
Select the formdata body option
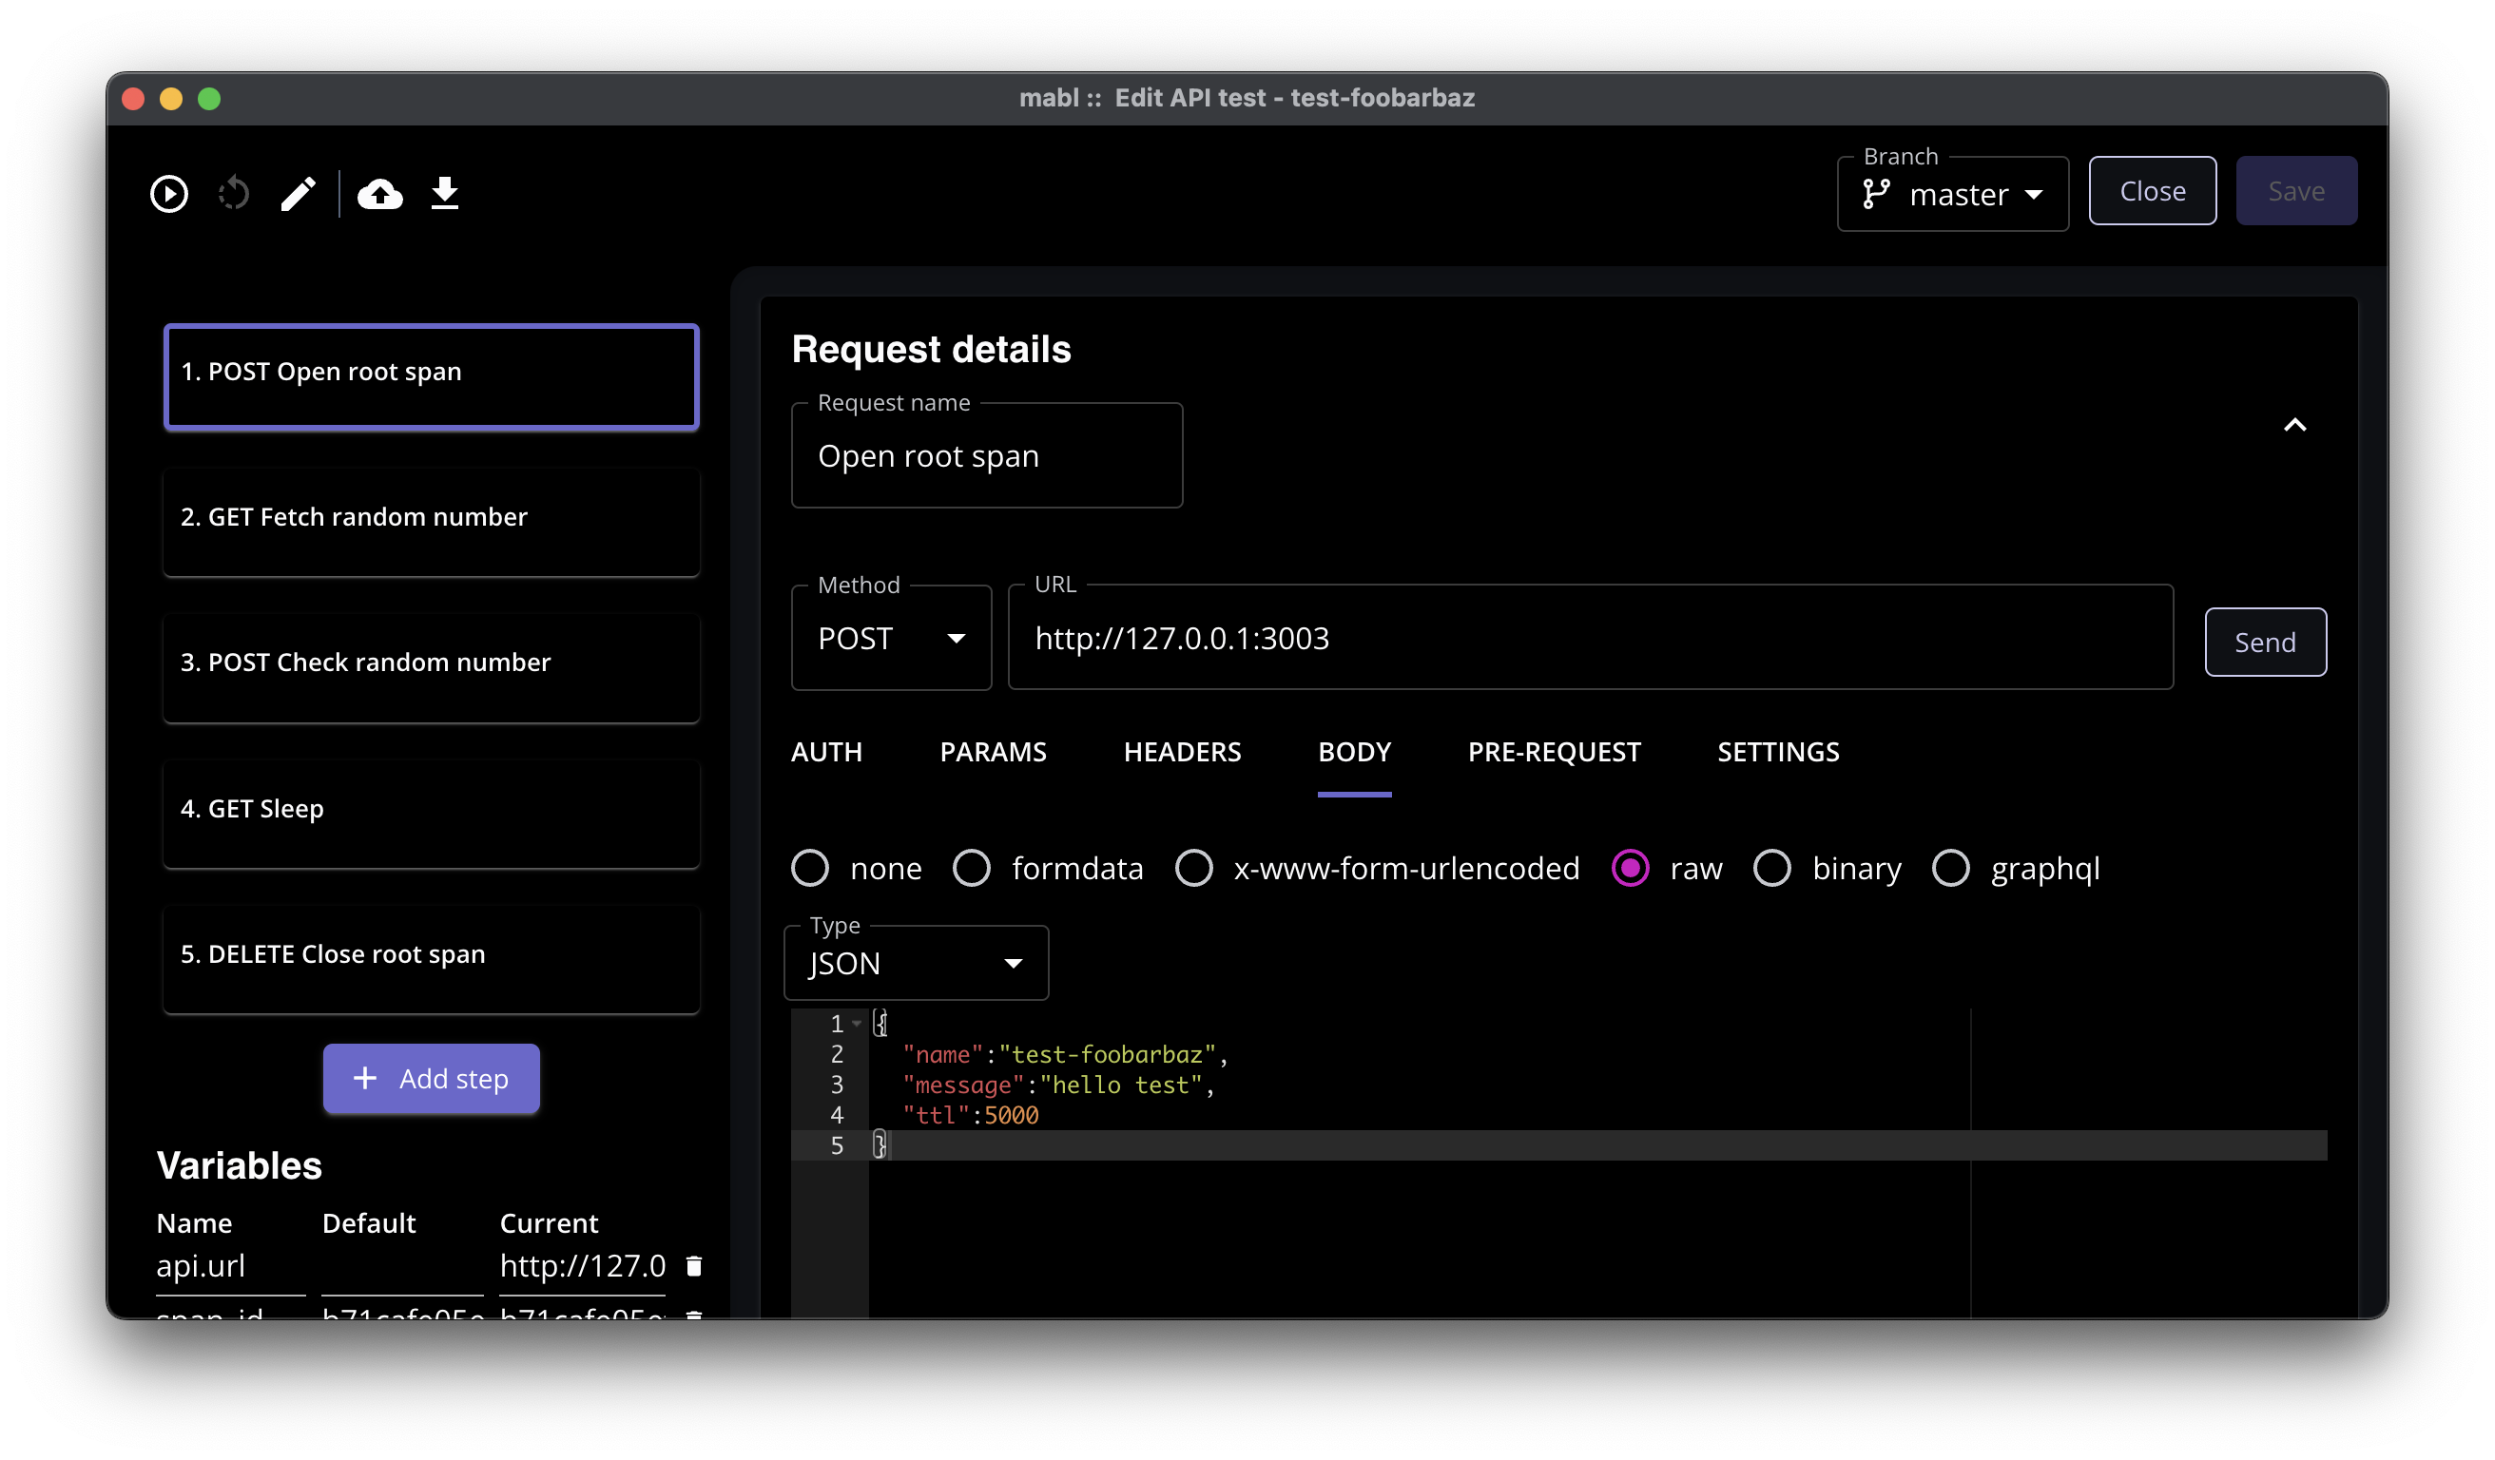971,868
